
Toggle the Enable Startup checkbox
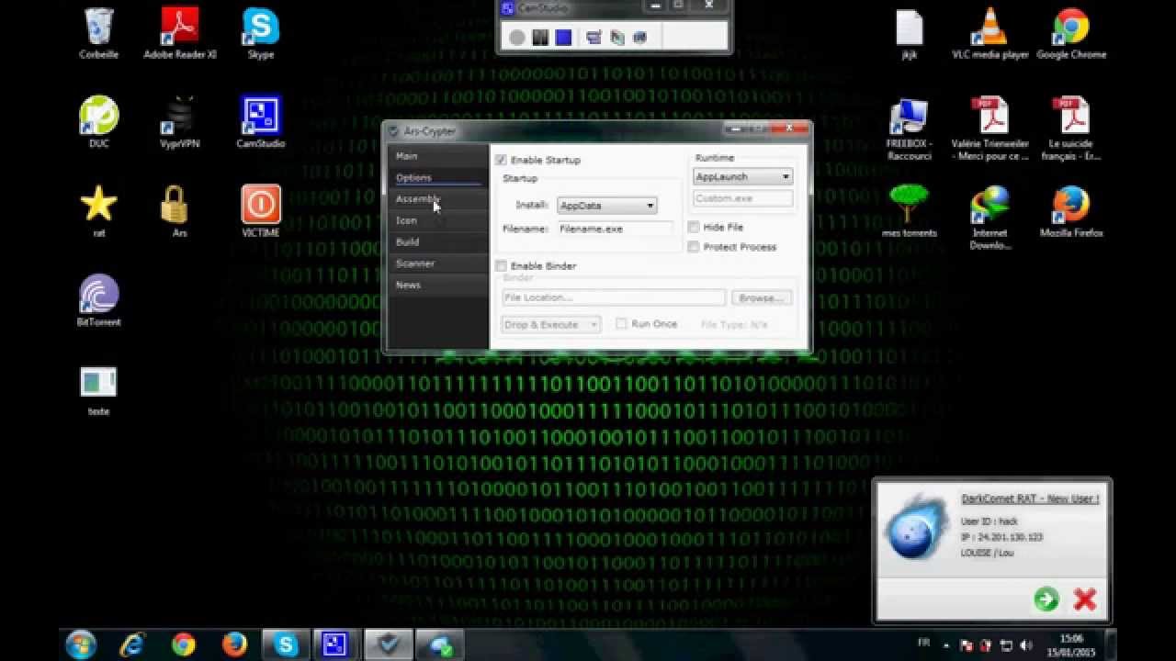[501, 160]
